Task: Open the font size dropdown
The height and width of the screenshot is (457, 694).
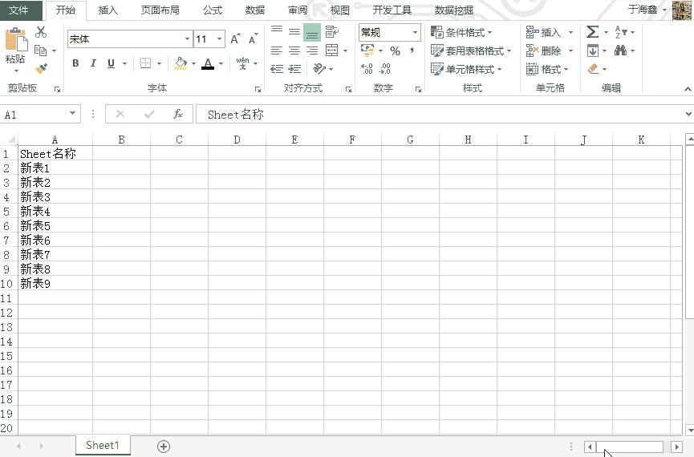Action: (219, 39)
